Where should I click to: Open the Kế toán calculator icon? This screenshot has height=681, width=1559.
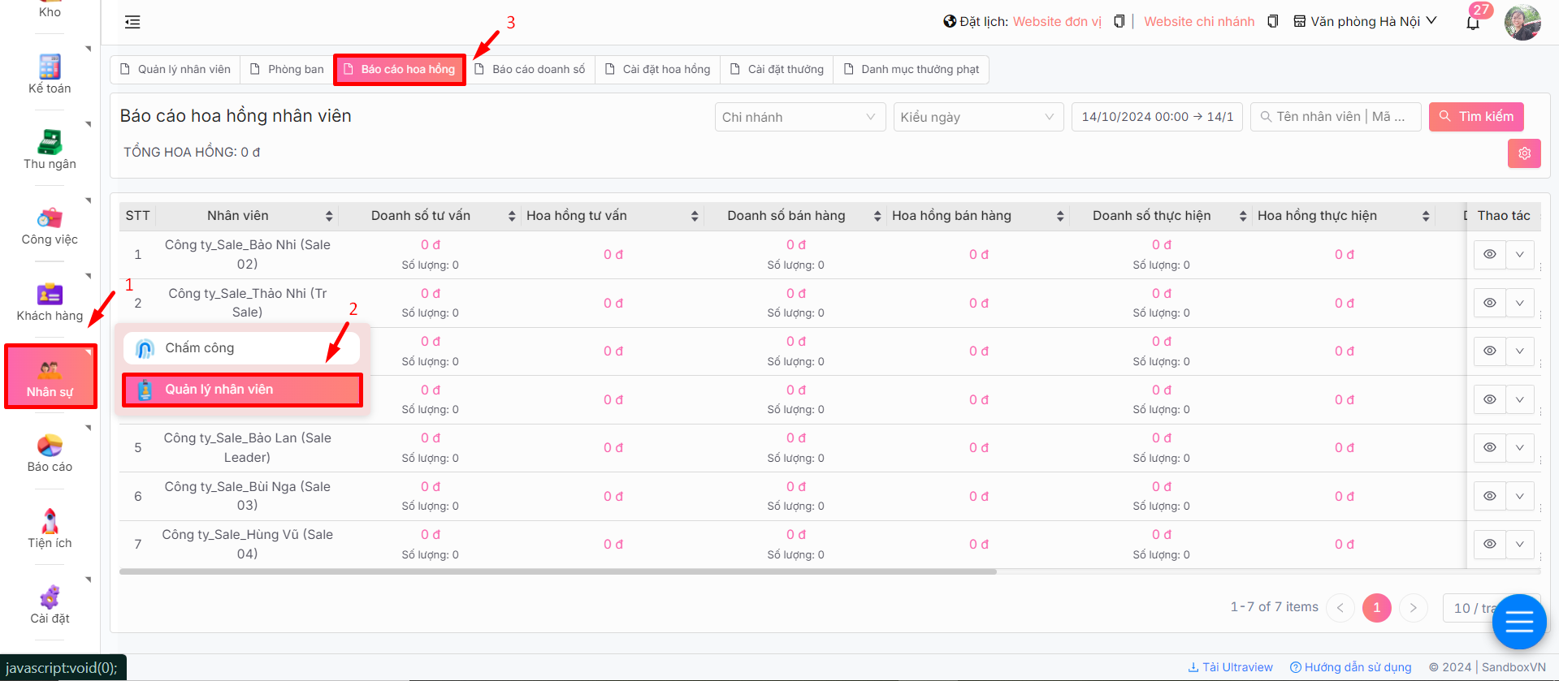pyautogui.click(x=50, y=67)
